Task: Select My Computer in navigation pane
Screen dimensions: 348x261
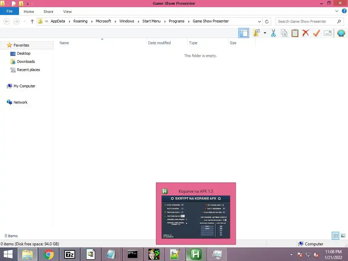Action: [x=24, y=86]
